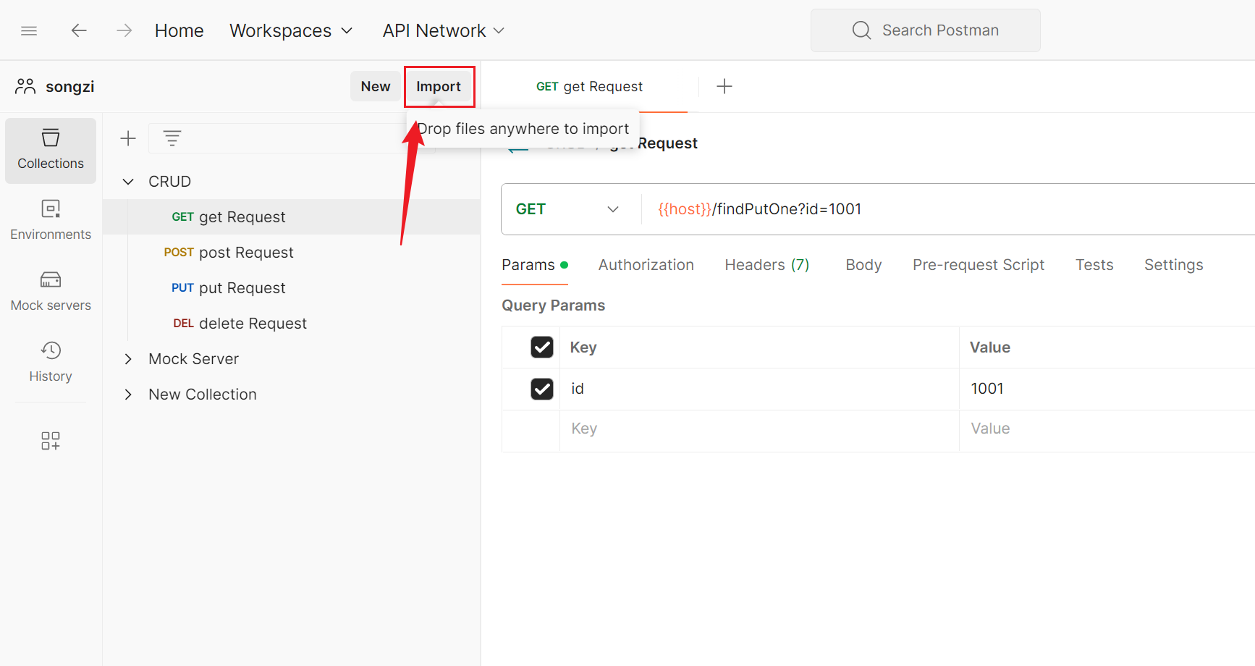Click the Import button
Screen dimensions: 1255x666
point(439,86)
